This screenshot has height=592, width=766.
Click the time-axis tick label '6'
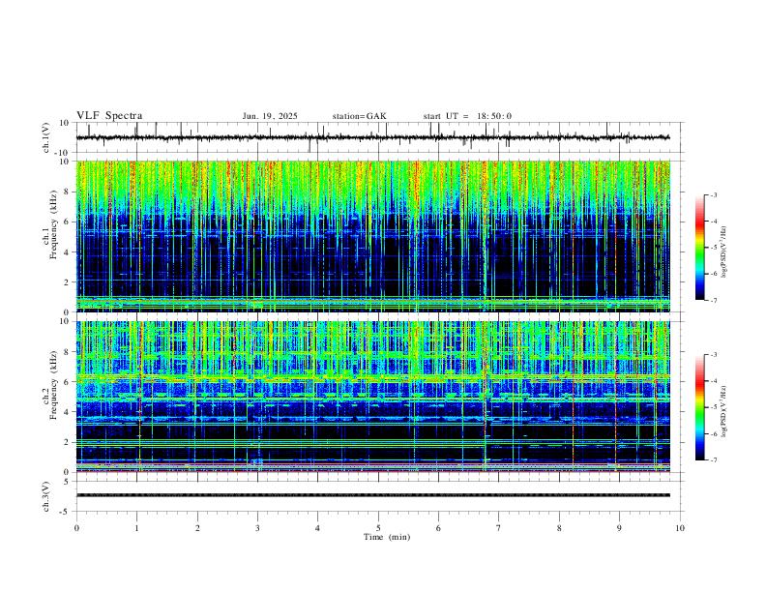[x=438, y=528]
